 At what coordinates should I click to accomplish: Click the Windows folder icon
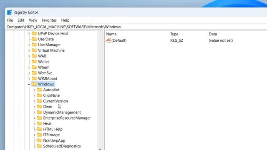[x=34, y=84]
